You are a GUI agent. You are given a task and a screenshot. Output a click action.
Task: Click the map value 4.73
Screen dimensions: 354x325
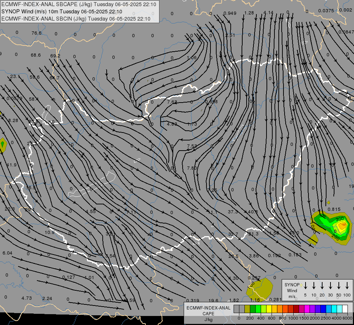tap(26, 298)
